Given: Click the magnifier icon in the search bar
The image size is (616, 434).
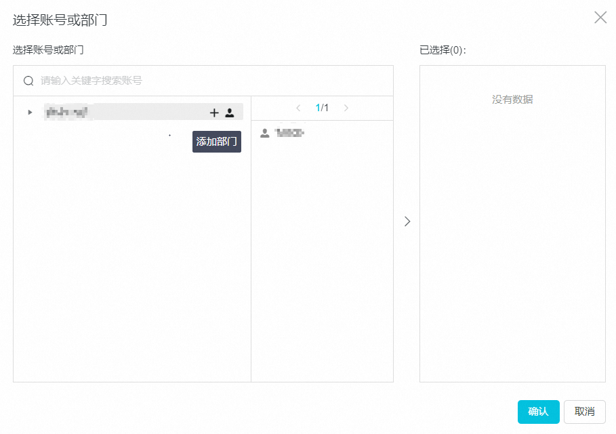Looking at the screenshot, I should coord(28,80).
